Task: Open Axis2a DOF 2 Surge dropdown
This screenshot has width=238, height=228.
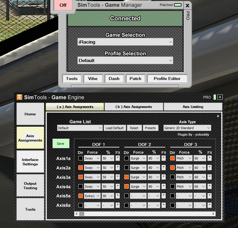Action: pos(138,168)
